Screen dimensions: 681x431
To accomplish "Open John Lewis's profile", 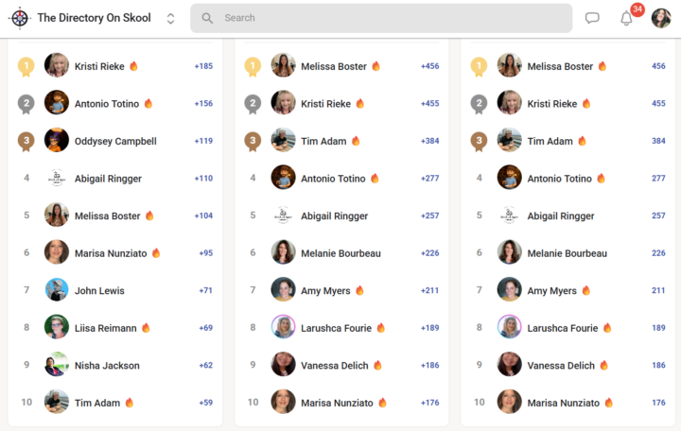I will (x=99, y=290).
